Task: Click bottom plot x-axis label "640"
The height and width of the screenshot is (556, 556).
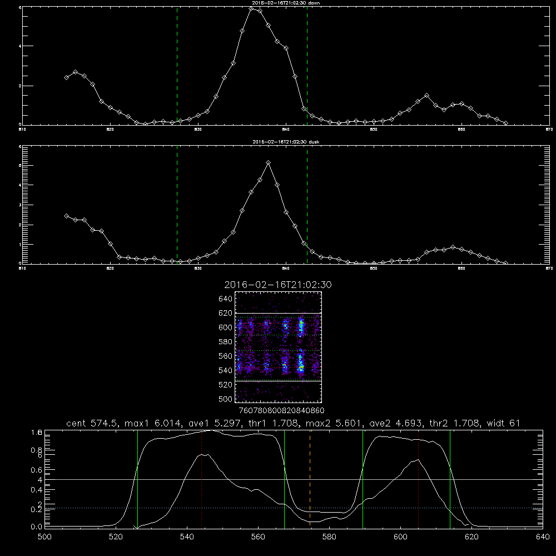Action: click(x=543, y=537)
